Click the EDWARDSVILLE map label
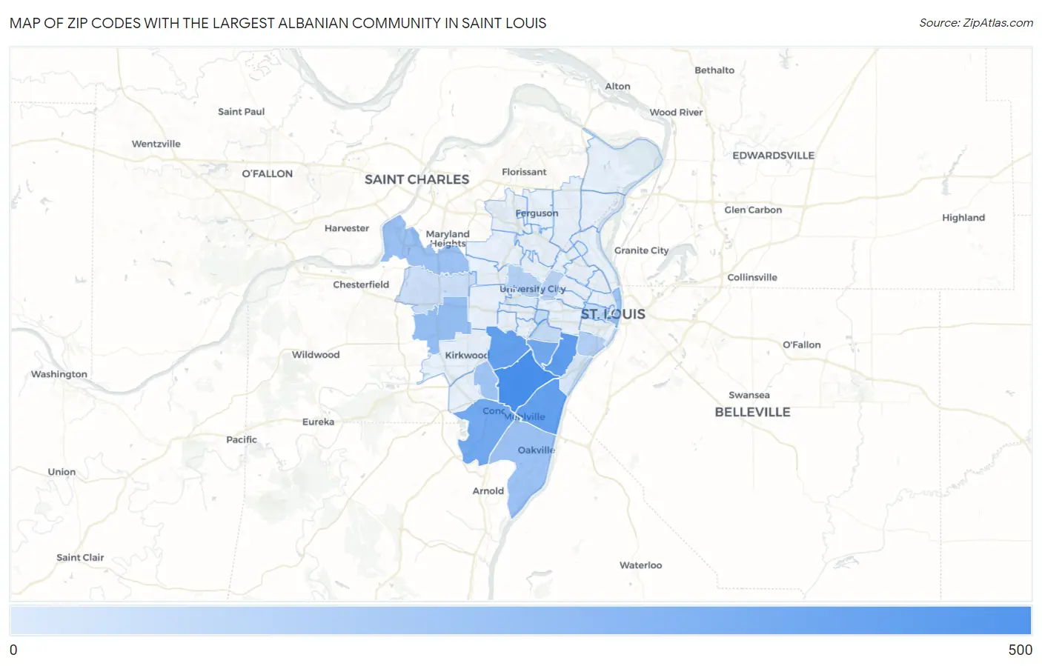 773,156
